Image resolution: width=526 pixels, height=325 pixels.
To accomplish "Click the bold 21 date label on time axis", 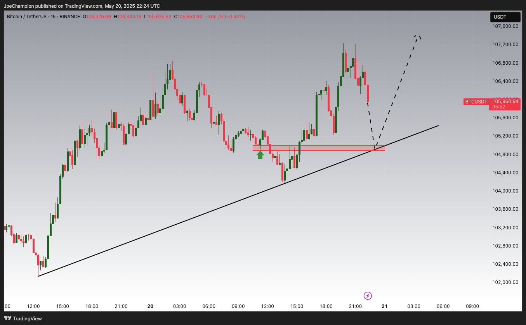I will pyautogui.click(x=385, y=306).
